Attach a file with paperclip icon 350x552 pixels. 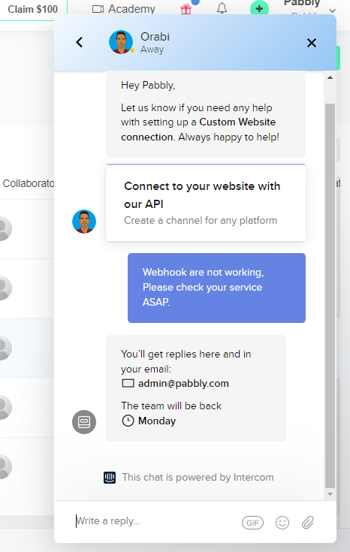point(307,523)
